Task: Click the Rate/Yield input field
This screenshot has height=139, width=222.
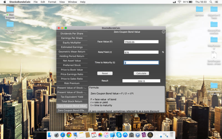Action: click(141, 52)
